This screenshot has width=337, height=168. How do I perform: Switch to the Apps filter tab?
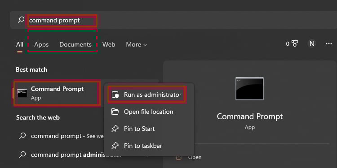[41, 44]
